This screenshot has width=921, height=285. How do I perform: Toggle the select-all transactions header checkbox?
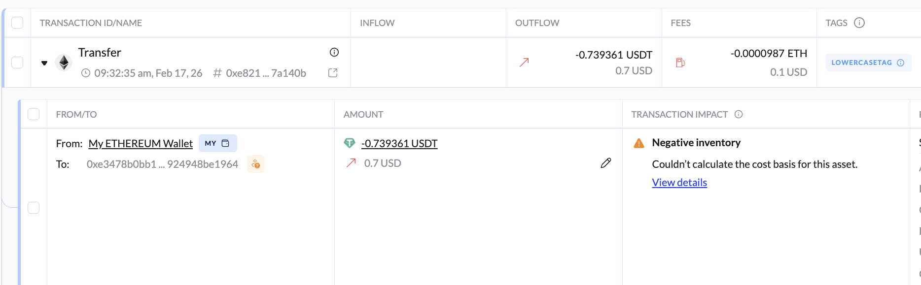(x=17, y=23)
